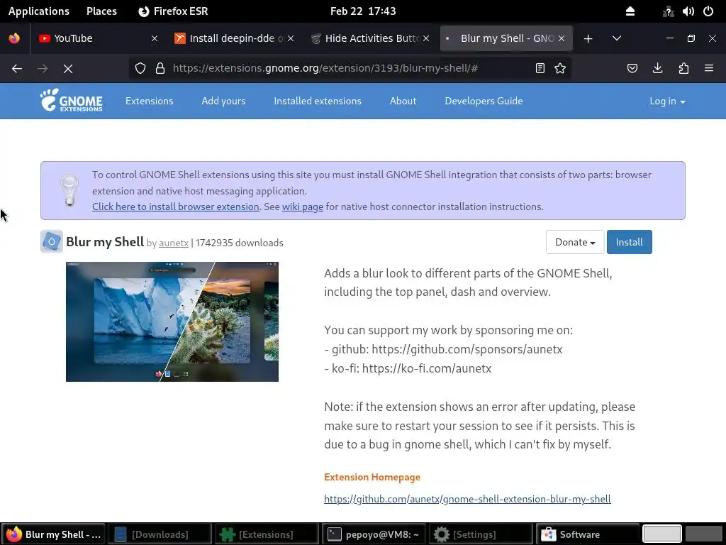Toggle reader view icon in address bar

tap(540, 69)
